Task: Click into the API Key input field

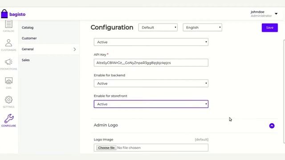Action: 151,63
